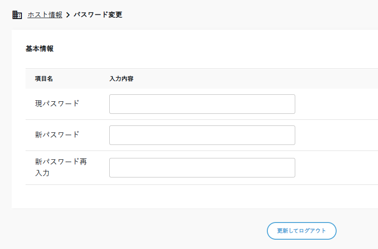The image size is (378, 249).
Task: Click the 新パスワード field label
Action: pyautogui.click(x=57, y=135)
